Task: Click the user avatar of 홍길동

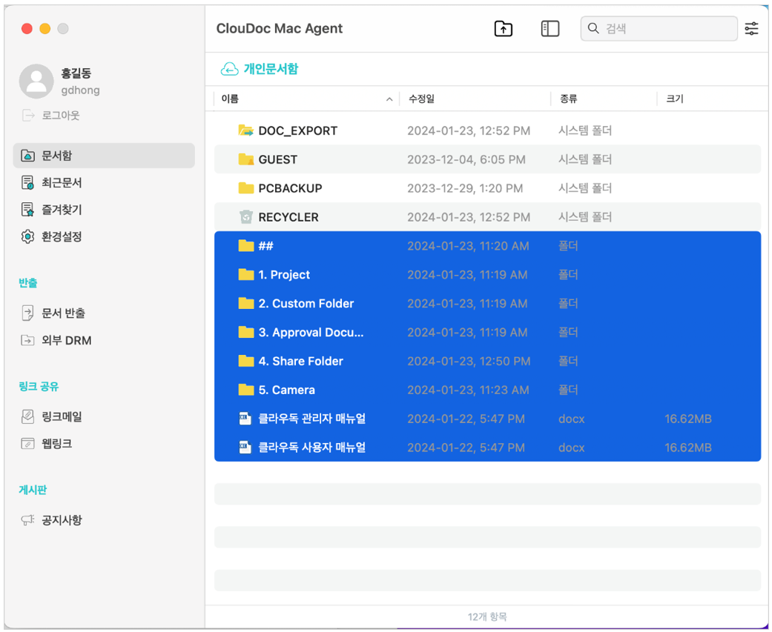Action: [x=36, y=82]
